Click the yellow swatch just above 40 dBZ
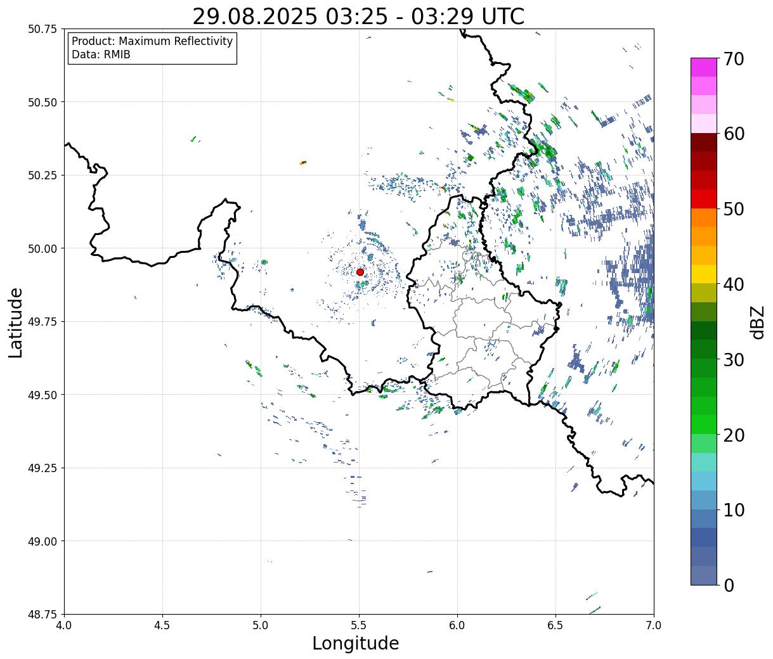 point(704,274)
